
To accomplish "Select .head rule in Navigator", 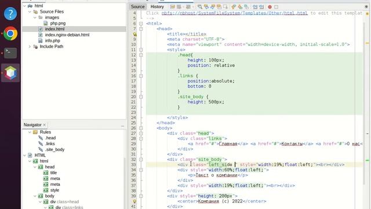I will [x=50, y=138].
